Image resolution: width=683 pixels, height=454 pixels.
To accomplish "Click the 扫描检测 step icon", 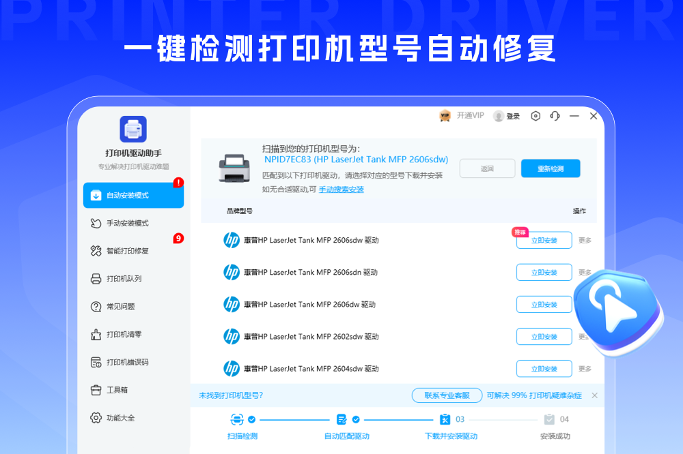I will tap(236, 420).
